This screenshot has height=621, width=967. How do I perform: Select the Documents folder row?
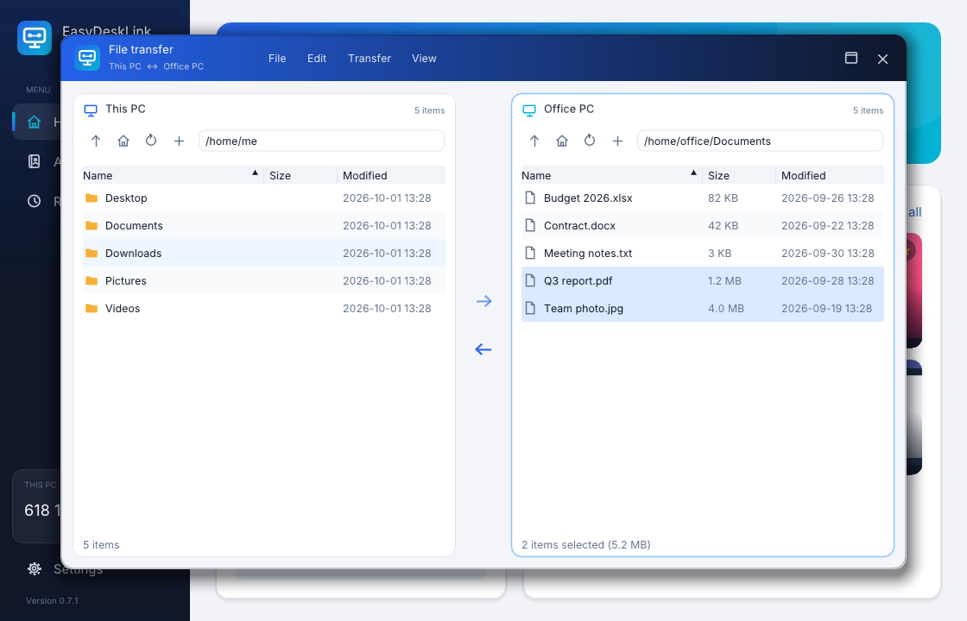click(x=264, y=225)
